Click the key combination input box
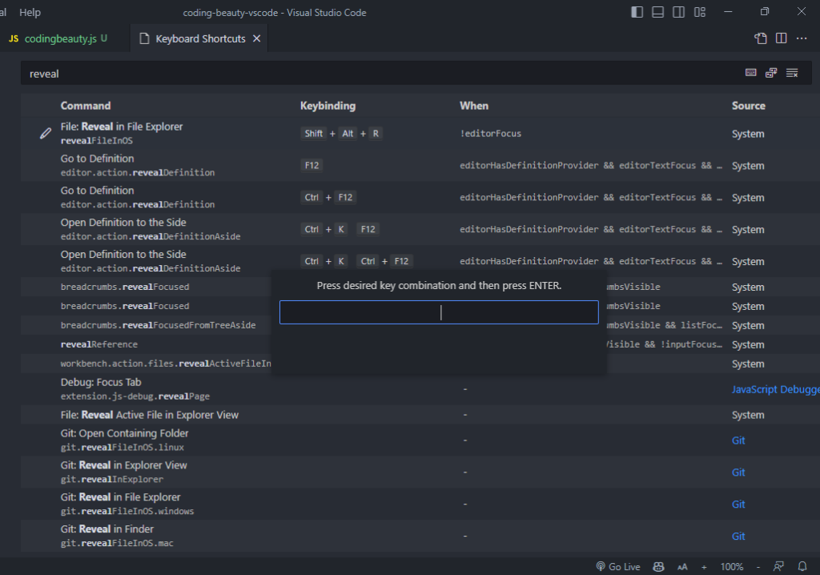Image resolution: width=820 pixels, height=575 pixels. click(438, 312)
